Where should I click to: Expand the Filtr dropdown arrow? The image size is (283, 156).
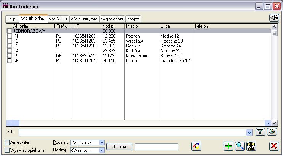coord(249,133)
